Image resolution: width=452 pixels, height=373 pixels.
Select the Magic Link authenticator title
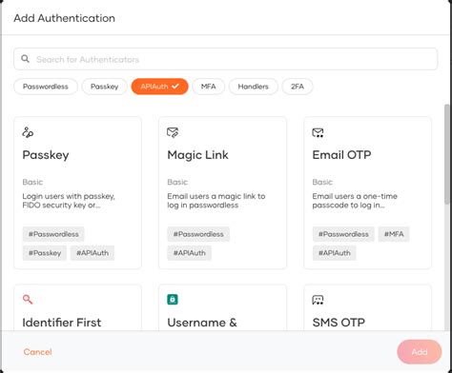(197, 155)
